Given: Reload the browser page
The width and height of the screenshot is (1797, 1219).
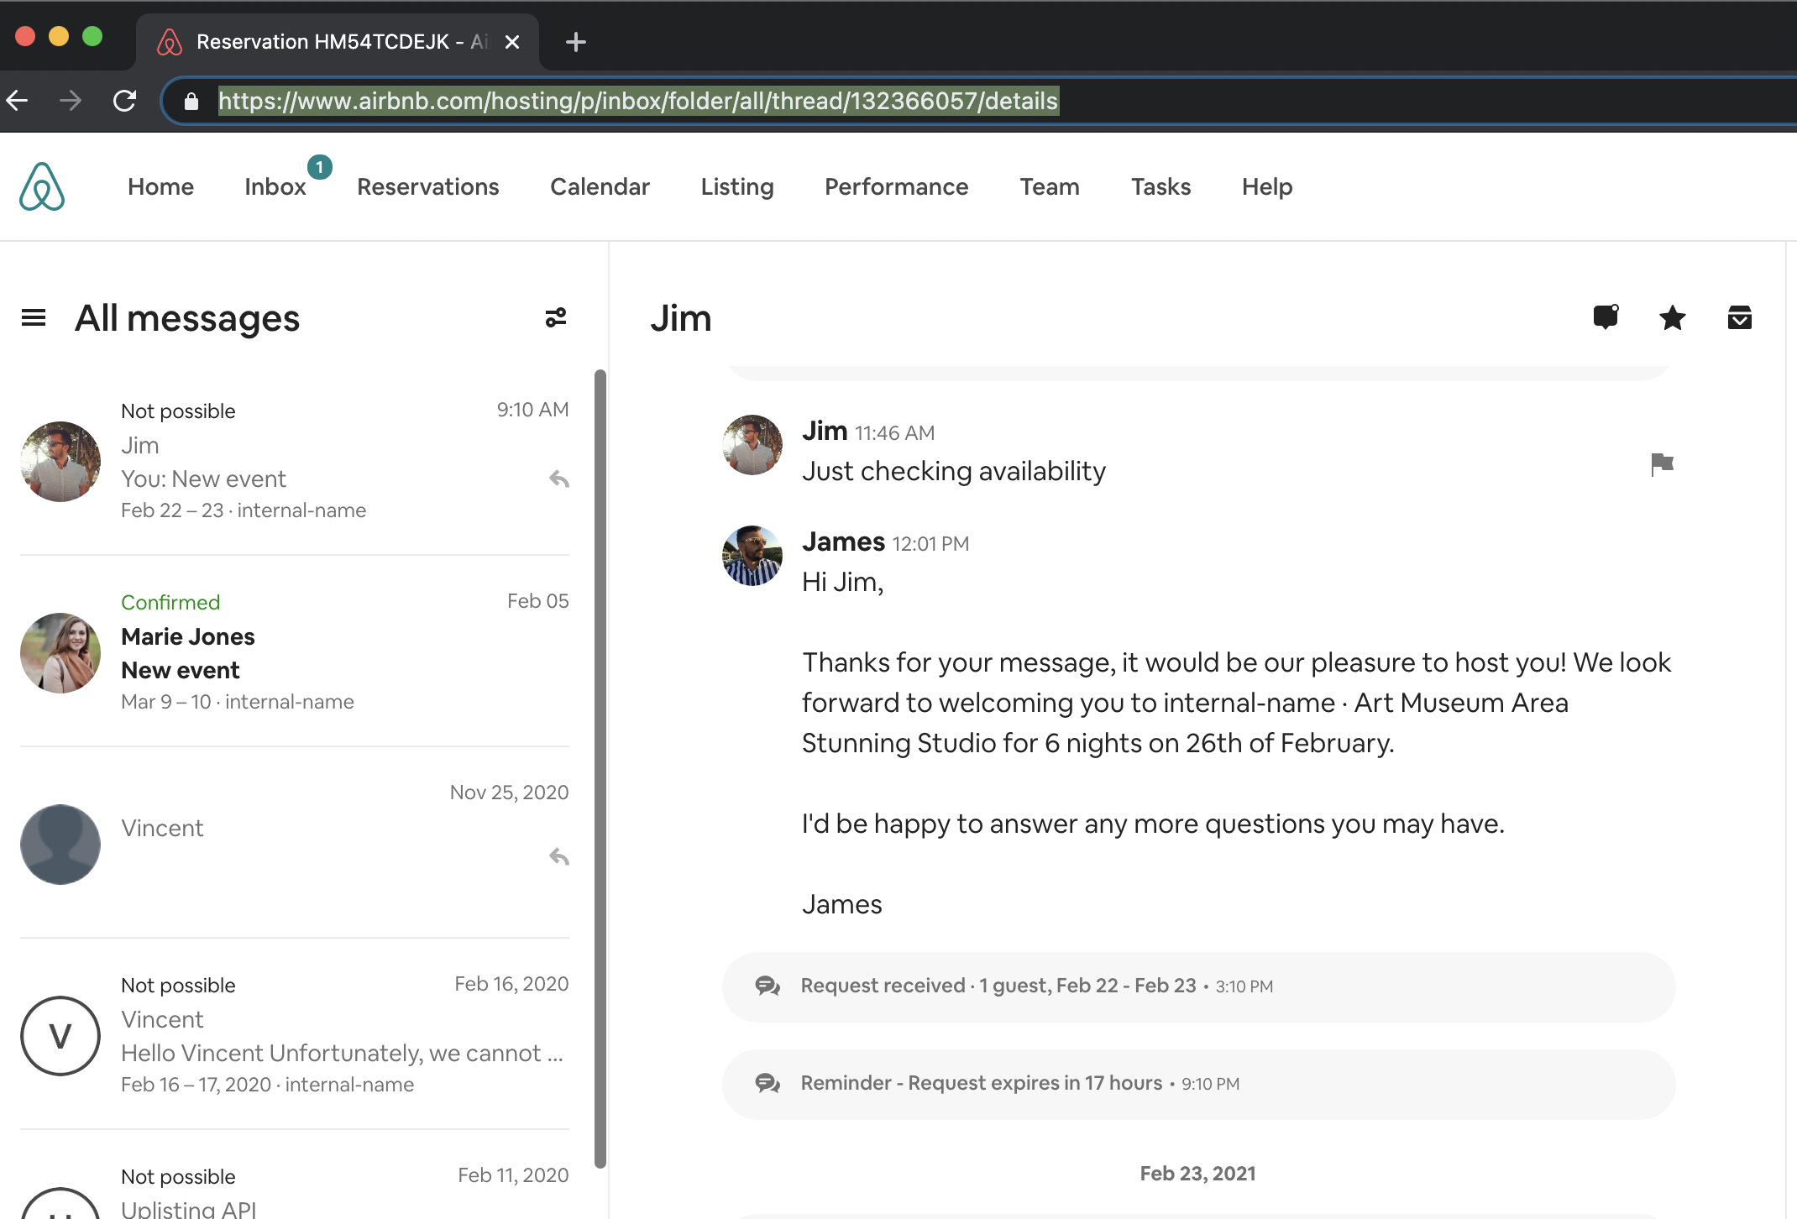Looking at the screenshot, I should coord(124,101).
